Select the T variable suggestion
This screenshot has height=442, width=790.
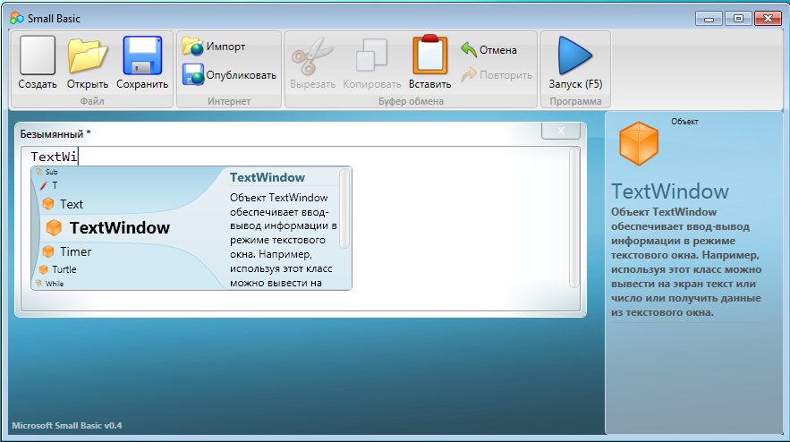coord(49,185)
